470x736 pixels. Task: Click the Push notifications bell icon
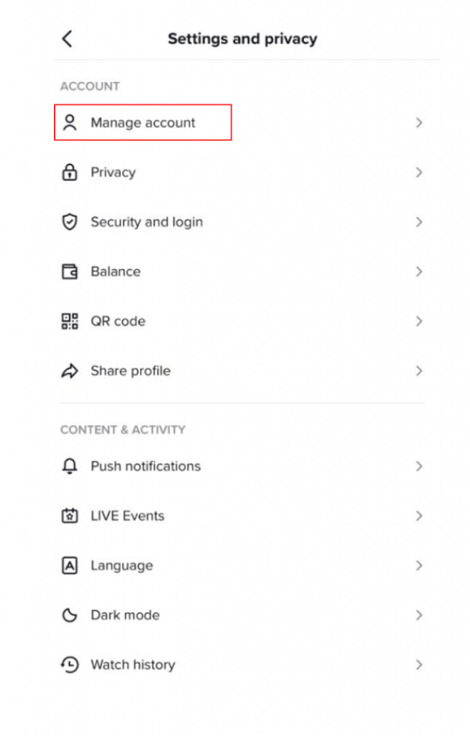70,466
